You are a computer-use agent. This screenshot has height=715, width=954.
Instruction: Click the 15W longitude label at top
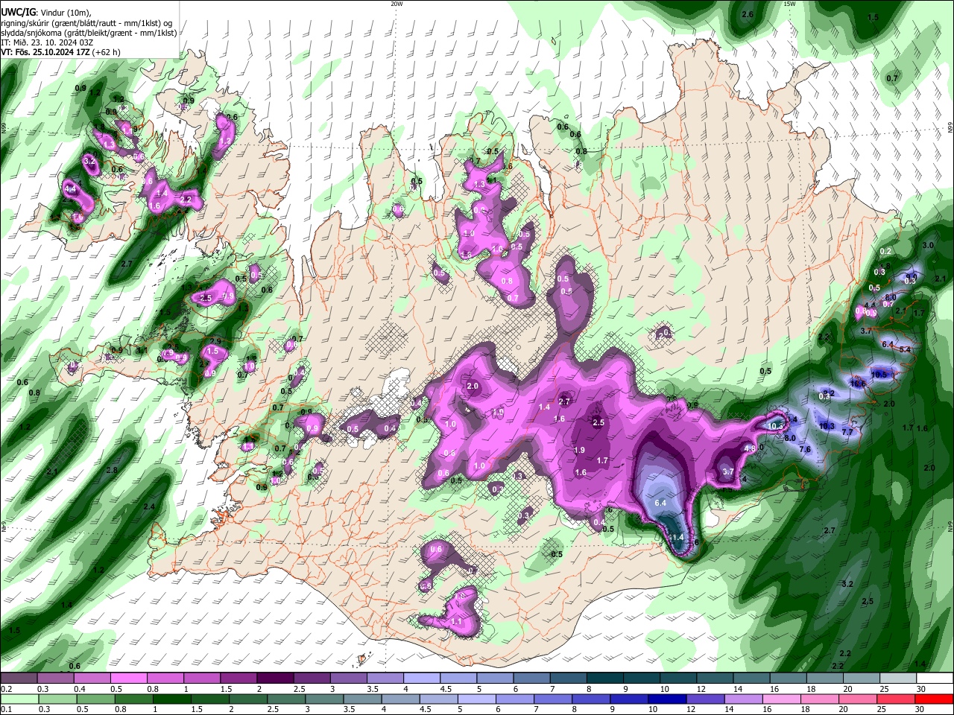point(789,4)
